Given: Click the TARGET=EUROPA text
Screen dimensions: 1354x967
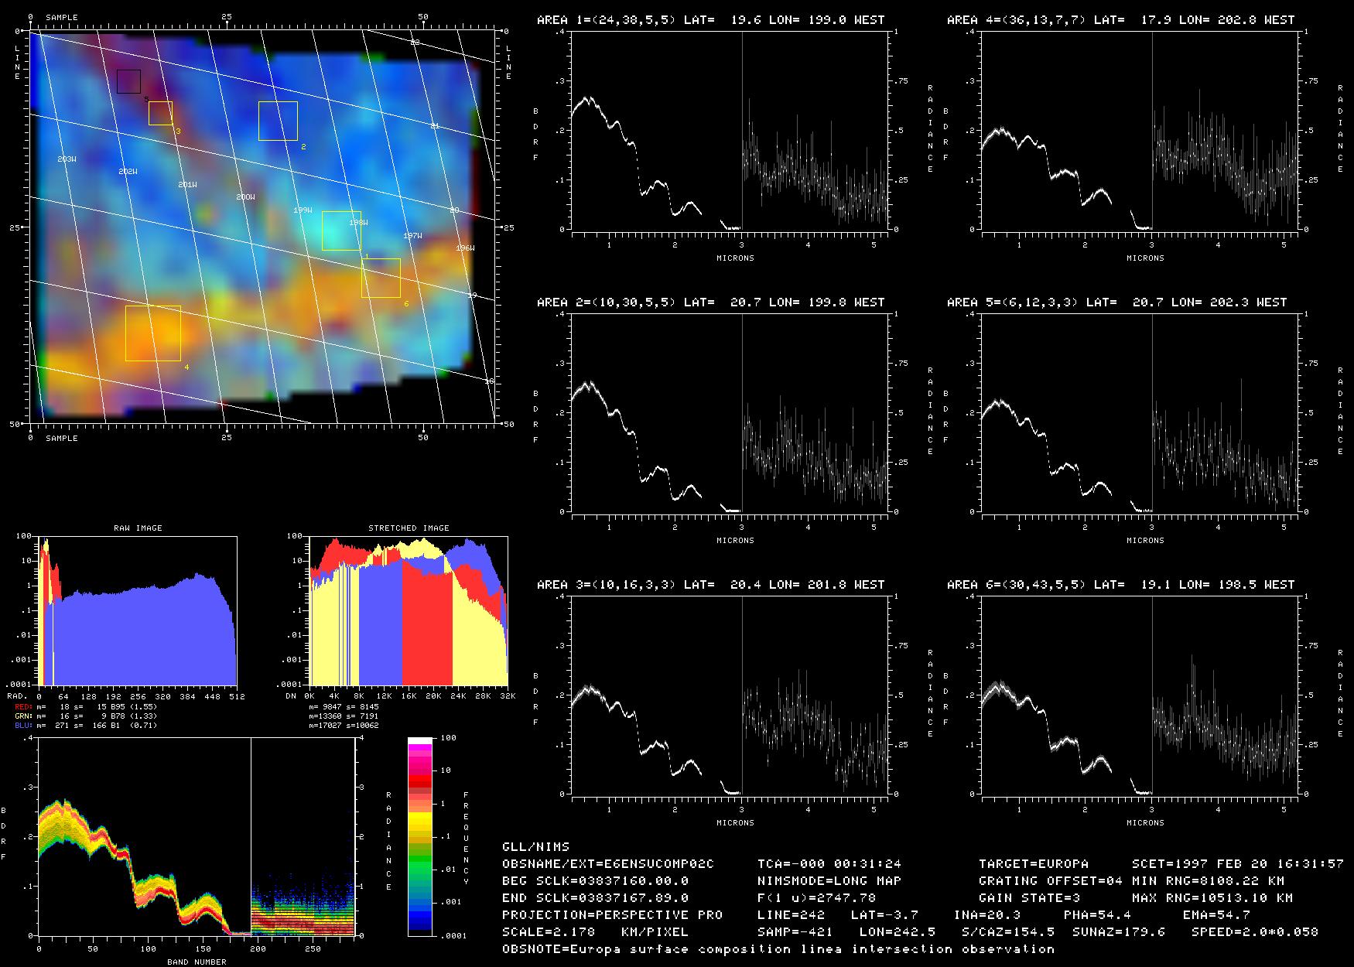Looking at the screenshot, I should point(1033,863).
